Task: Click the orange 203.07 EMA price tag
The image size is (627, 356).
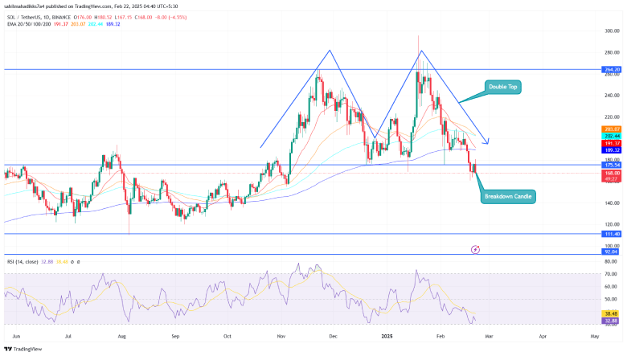Action: pyautogui.click(x=612, y=129)
